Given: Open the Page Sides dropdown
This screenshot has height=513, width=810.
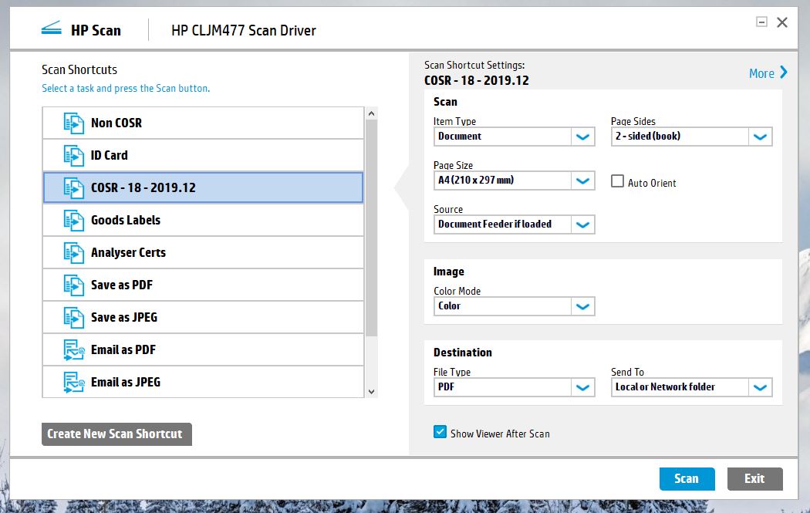Looking at the screenshot, I should pyautogui.click(x=692, y=137).
